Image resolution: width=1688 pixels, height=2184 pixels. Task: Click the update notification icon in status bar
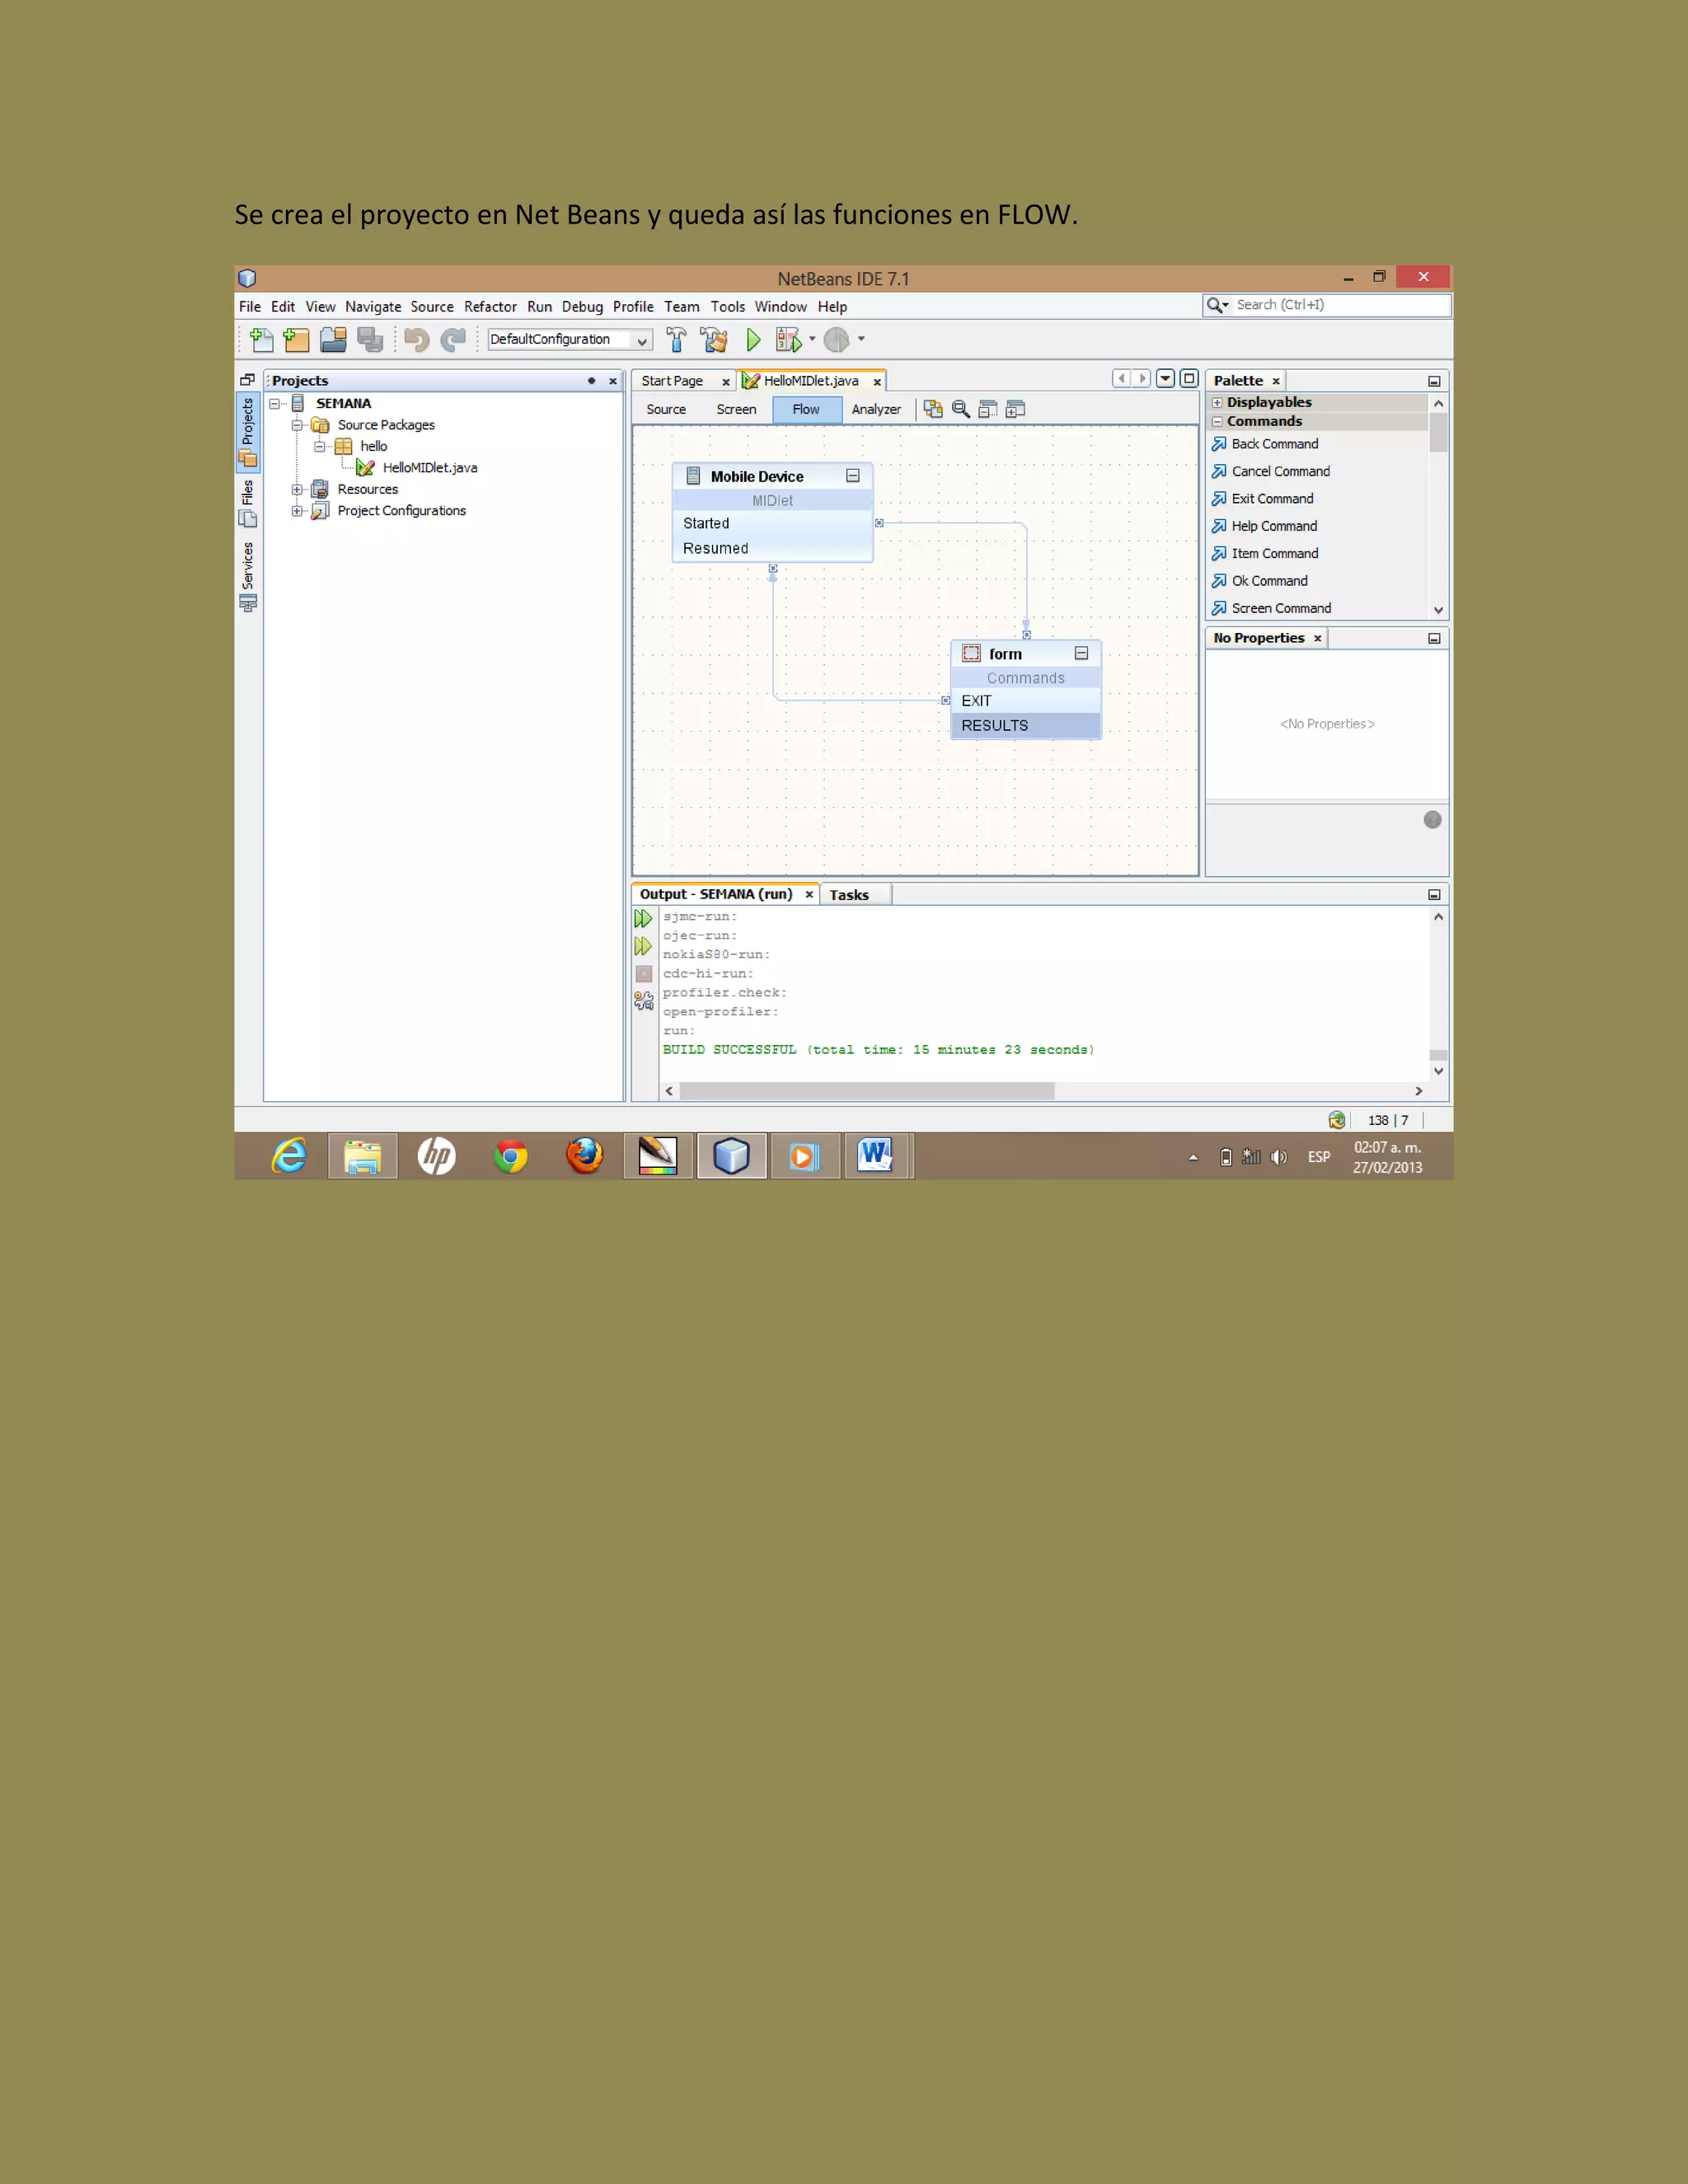pyautogui.click(x=1337, y=1120)
